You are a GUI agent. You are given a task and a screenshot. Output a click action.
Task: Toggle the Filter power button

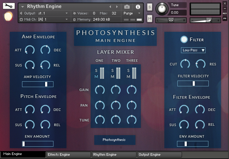184,39
